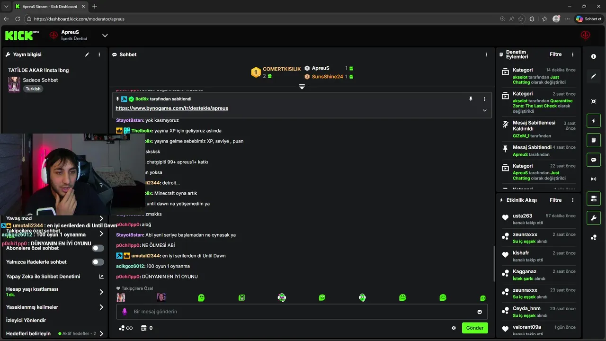Toggle Yalnızca ifadelerle sohbet switch
The image size is (606, 341).
(x=98, y=262)
